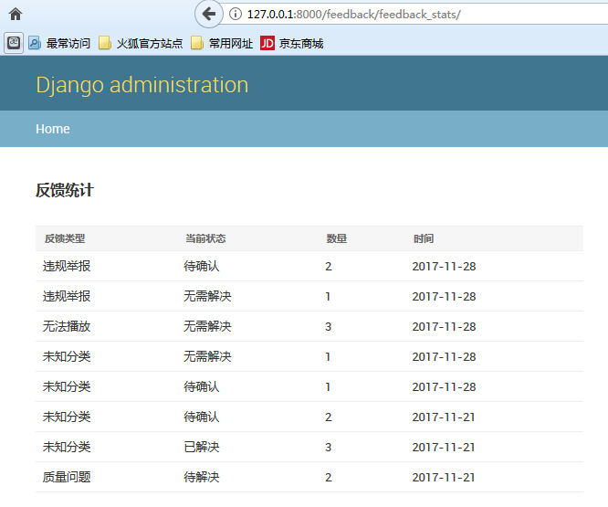608x507 pixels.
Task: Click count 3 in the 无法播放 row
Action: click(328, 327)
